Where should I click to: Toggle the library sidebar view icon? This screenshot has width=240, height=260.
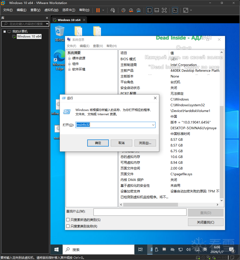(149, 10)
